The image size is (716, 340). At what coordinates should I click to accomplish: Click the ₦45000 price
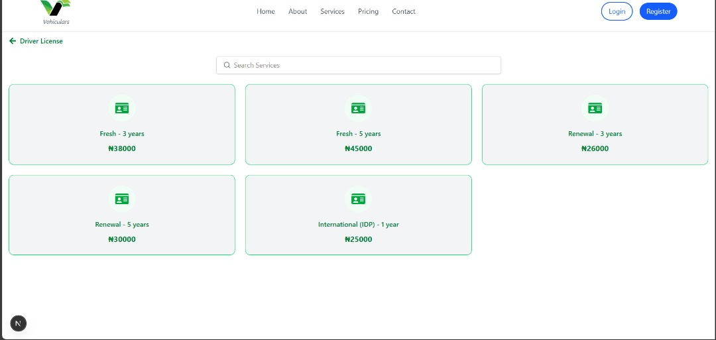359,148
